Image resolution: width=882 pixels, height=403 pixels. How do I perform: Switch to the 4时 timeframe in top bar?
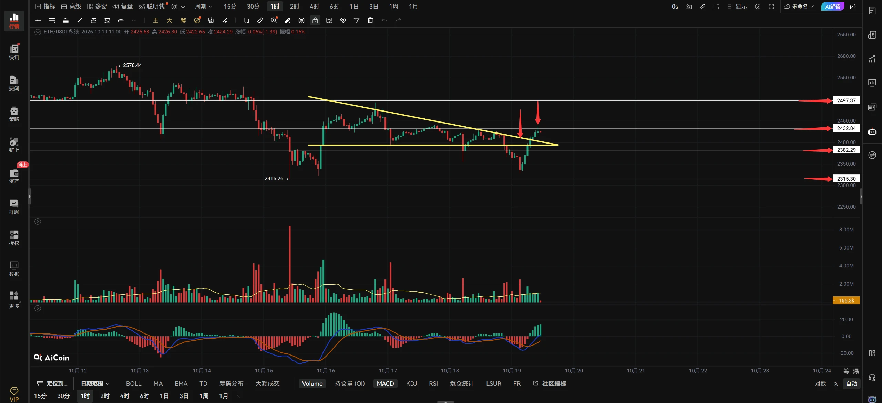click(314, 7)
